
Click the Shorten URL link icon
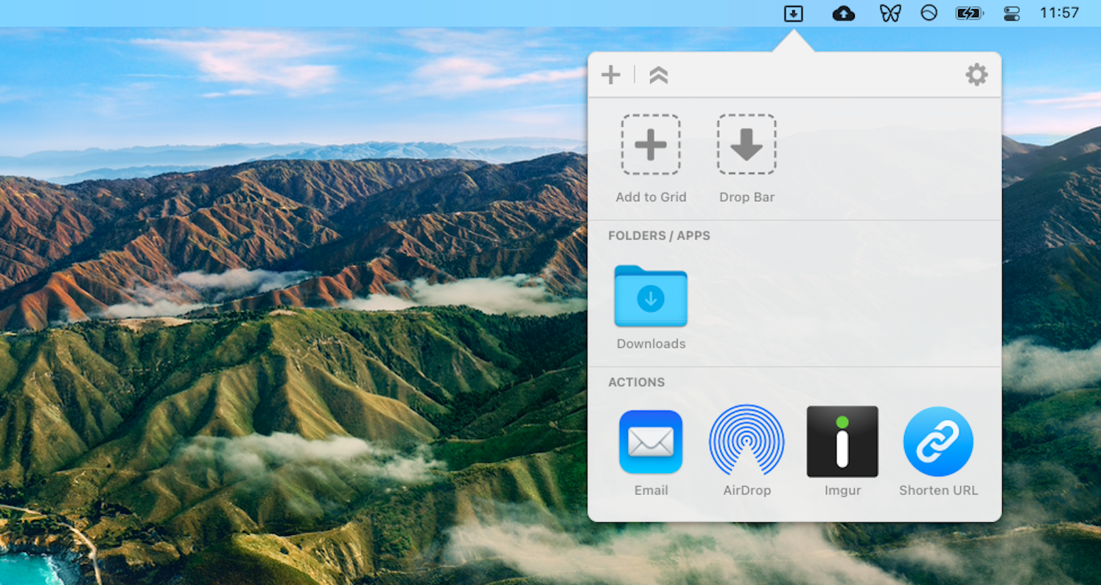(938, 441)
